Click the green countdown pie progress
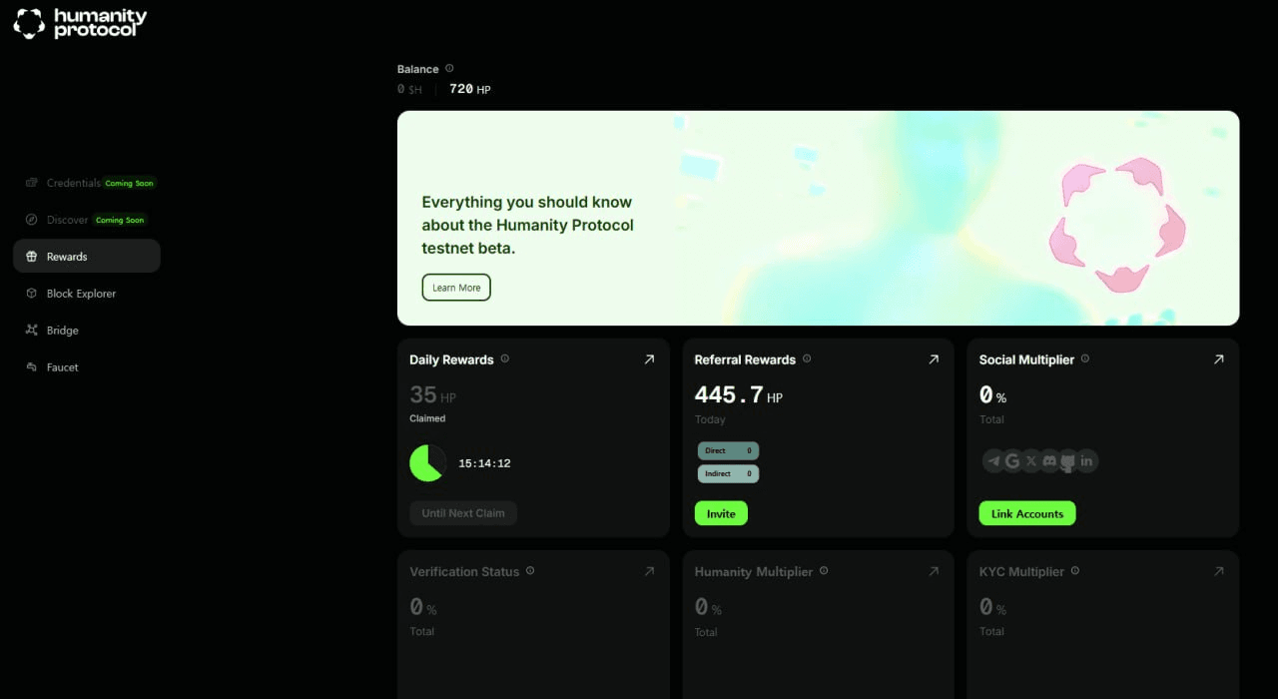The height and width of the screenshot is (699, 1278). [428, 463]
